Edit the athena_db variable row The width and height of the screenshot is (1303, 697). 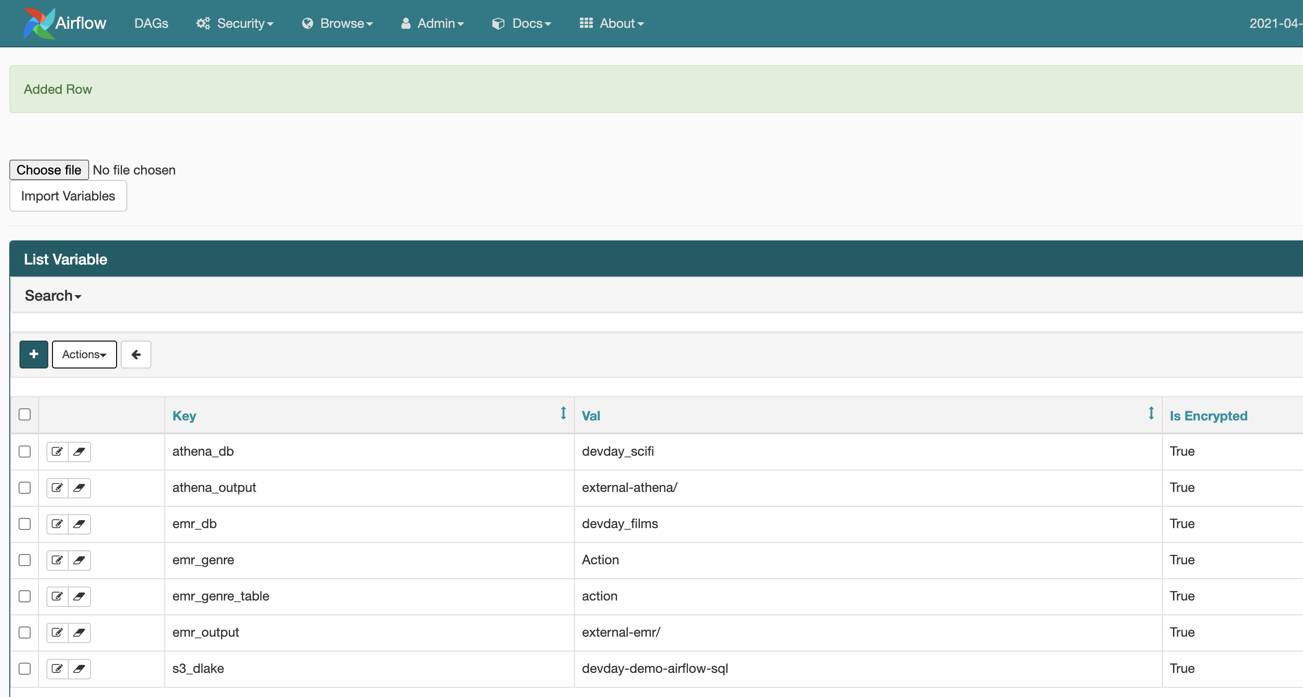(x=57, y=452)
